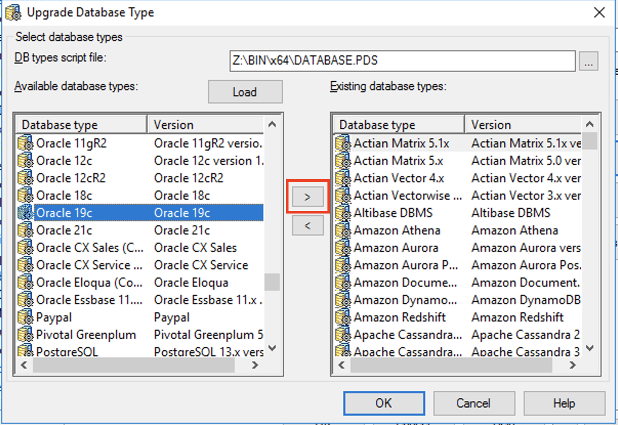Confirm changes with the OK button
Viewport: 618px width, 425px height.
(383, 403)
